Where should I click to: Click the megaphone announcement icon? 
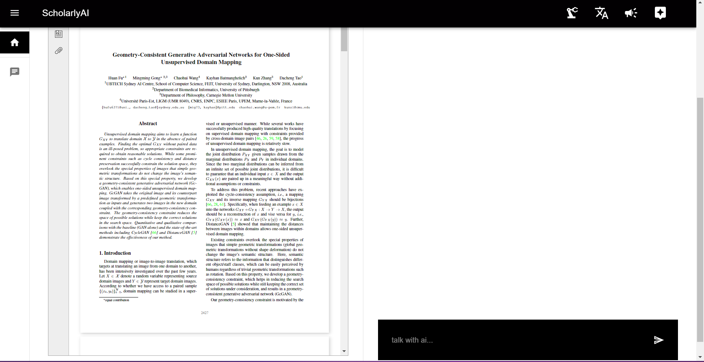[631, 13]
